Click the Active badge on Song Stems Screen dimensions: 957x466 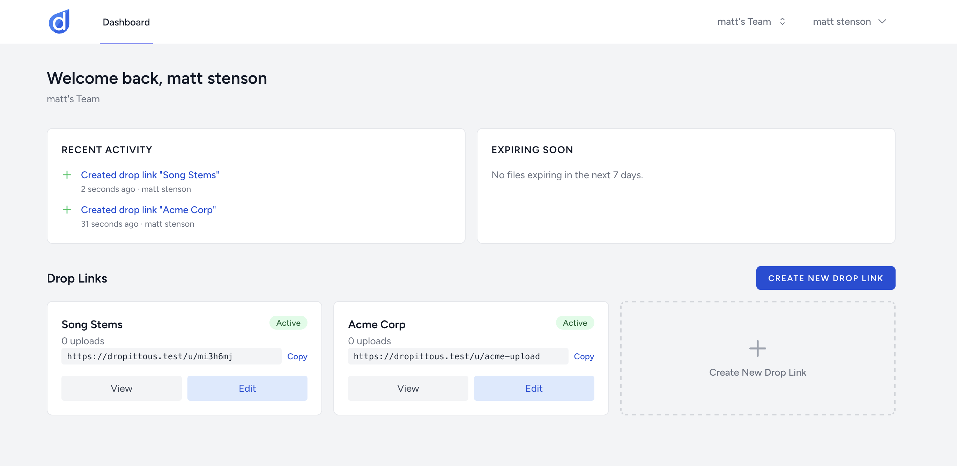[x=288, y=323]
